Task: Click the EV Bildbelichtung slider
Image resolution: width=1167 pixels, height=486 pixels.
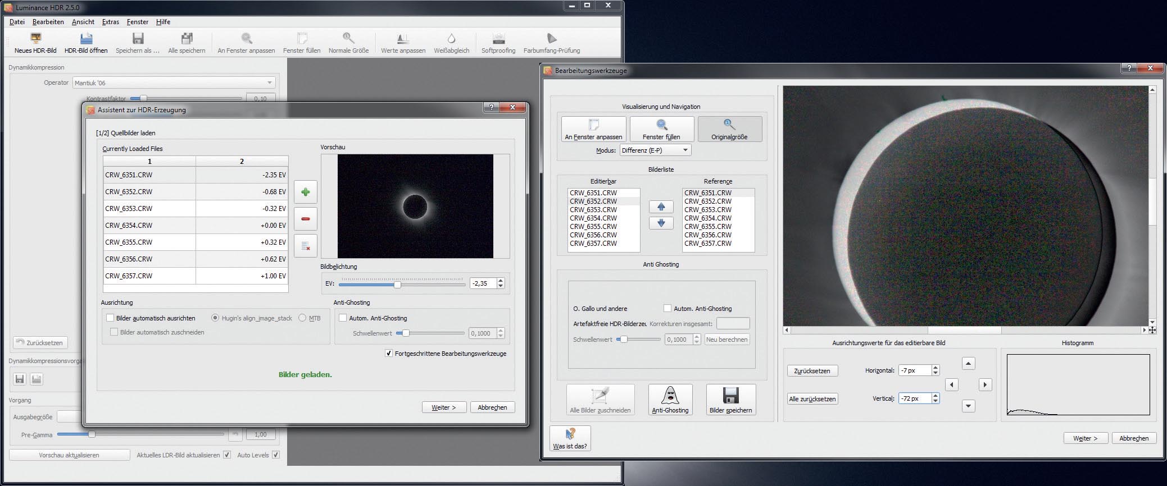Action: click(397, 285)
